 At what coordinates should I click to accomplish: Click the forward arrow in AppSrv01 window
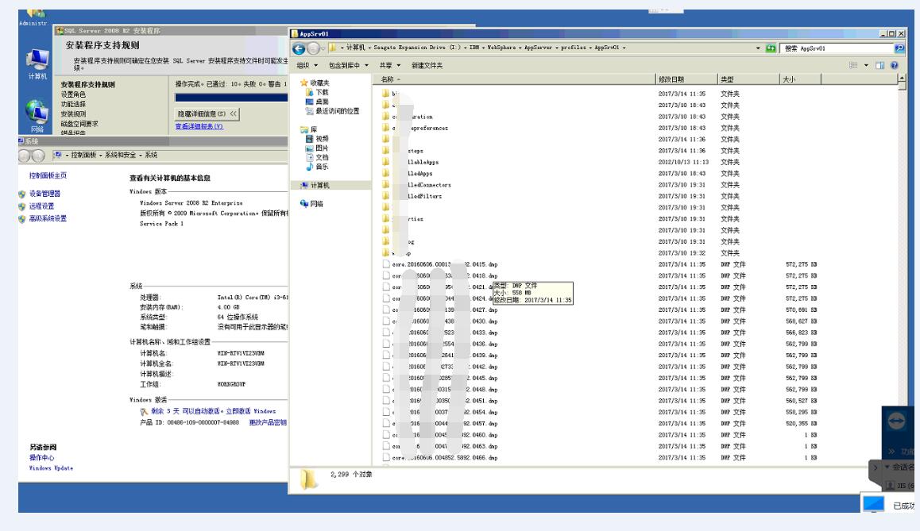[313, 48]
